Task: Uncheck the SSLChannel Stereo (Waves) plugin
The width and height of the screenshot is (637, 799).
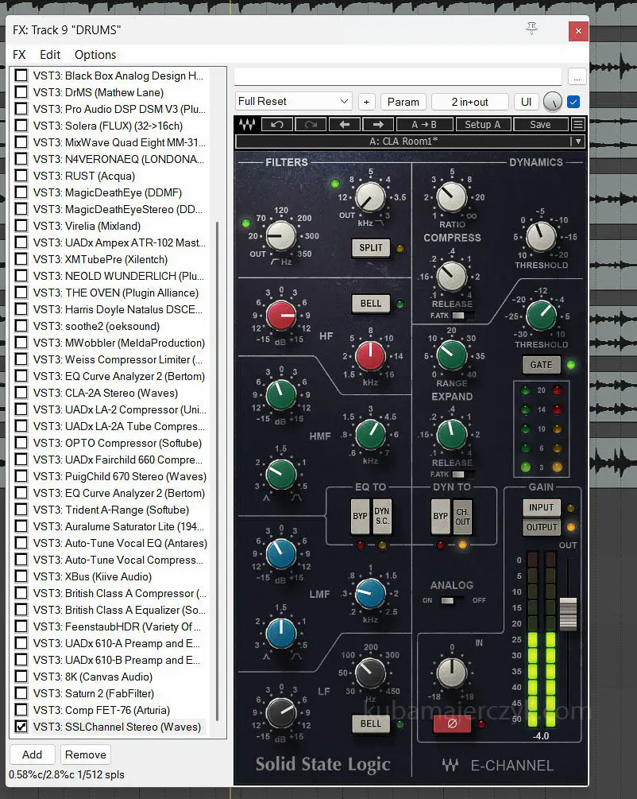Action: (x=21, y=727)
